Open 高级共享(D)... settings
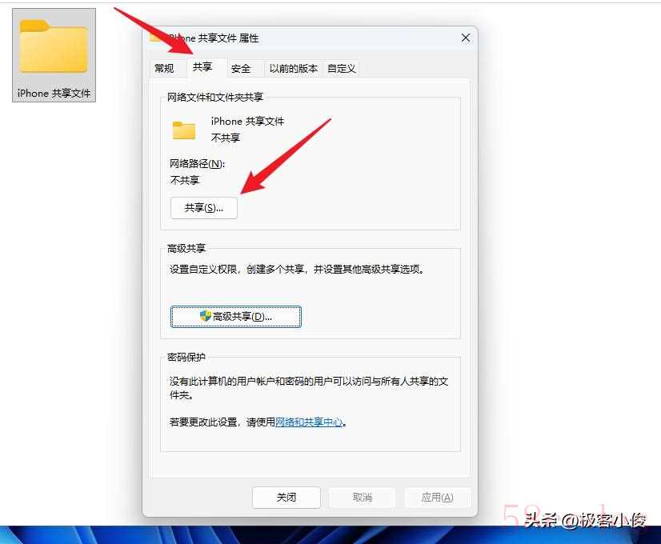The width and height of the screenshot is (661, 544). pyautogui.click(x=235, y=317)
